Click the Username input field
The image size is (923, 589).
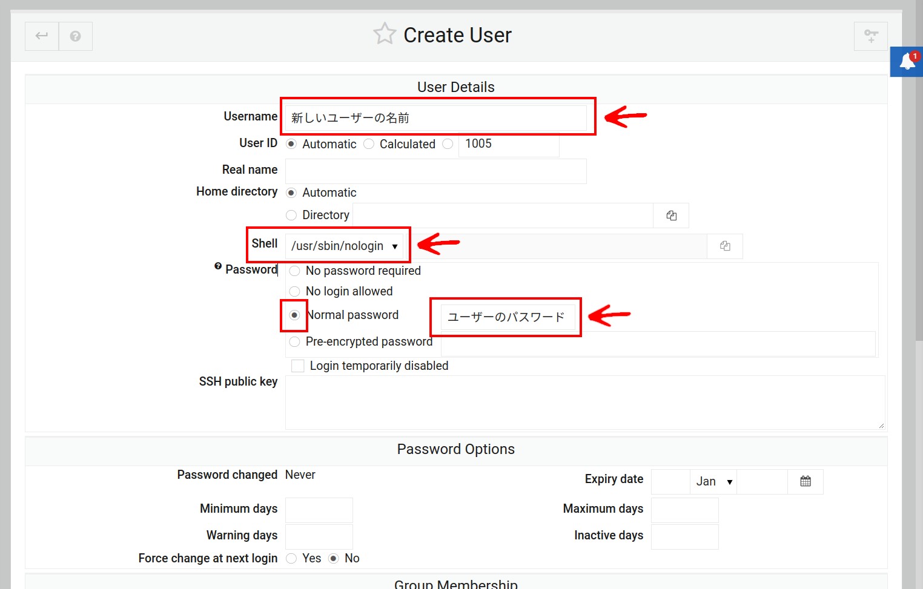[436, 118]
